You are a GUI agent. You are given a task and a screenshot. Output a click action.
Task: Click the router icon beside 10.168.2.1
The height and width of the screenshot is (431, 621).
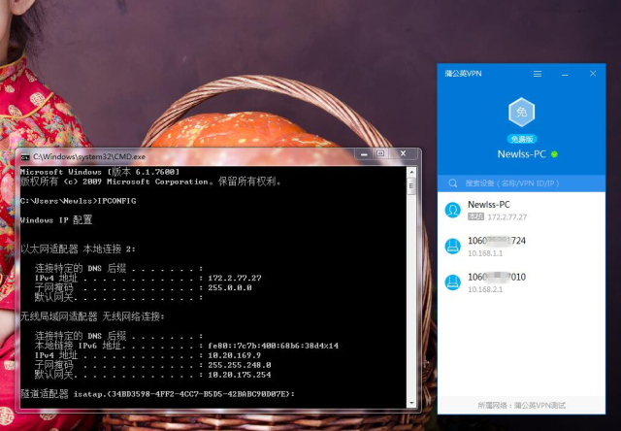(x=452, y=282)
